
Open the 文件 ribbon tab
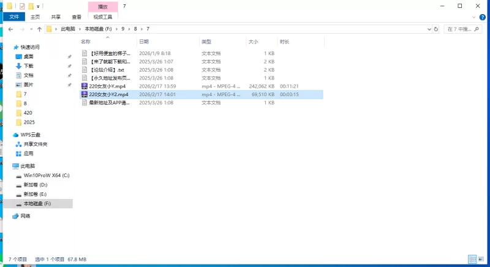14,17
